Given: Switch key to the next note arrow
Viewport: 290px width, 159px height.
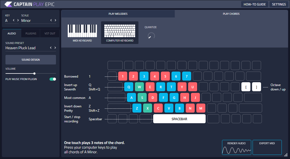Looking at the screenshot, I should click(x=18, y=20).
